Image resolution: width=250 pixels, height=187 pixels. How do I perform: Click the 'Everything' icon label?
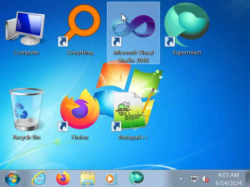pos(80,52)
